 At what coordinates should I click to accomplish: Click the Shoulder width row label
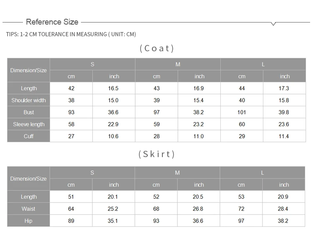(28, 100)
